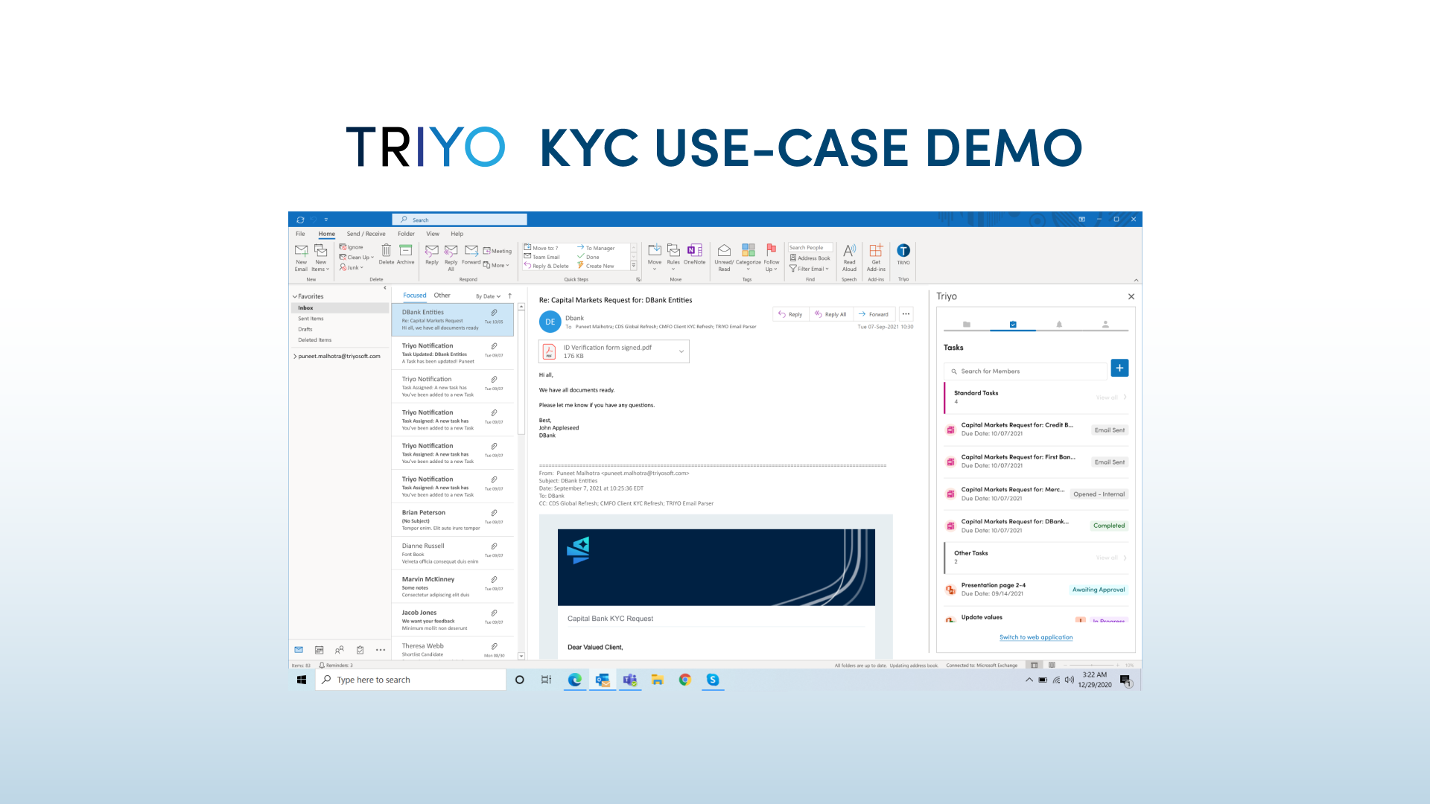Click the Forward icon in Respond group

[x=471, y=250]
